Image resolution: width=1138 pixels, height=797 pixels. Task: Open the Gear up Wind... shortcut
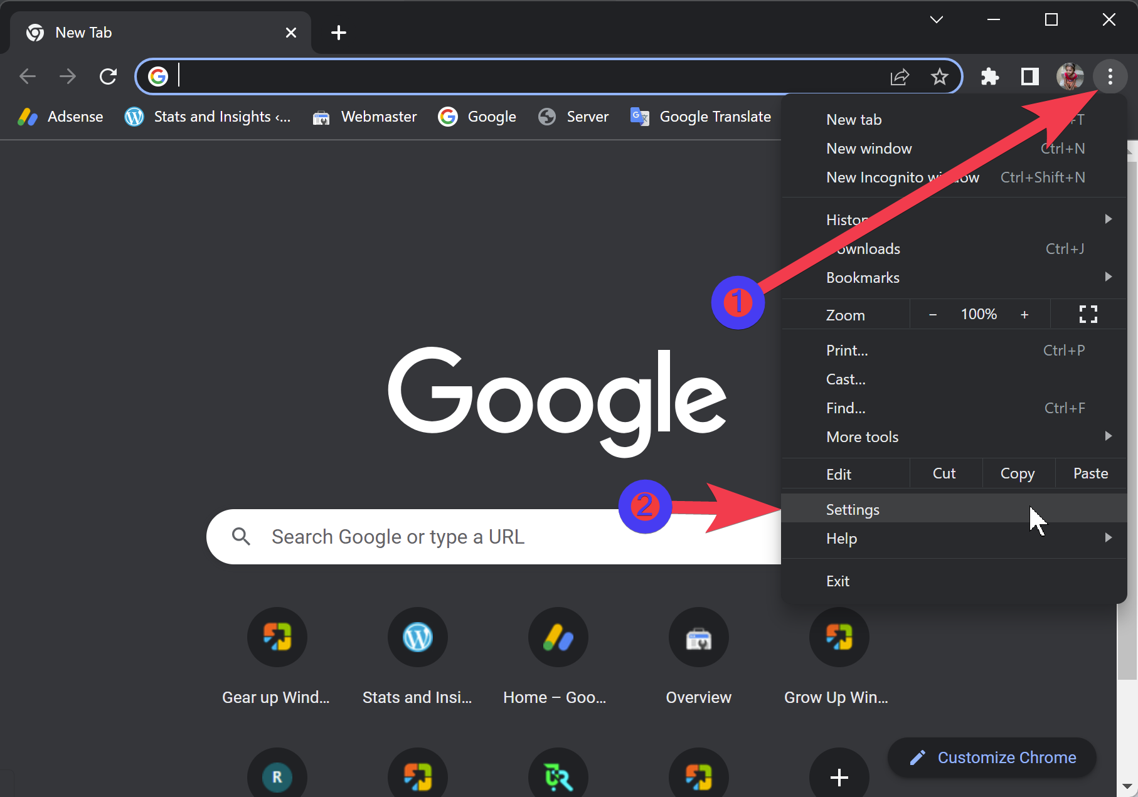[277, 657]
